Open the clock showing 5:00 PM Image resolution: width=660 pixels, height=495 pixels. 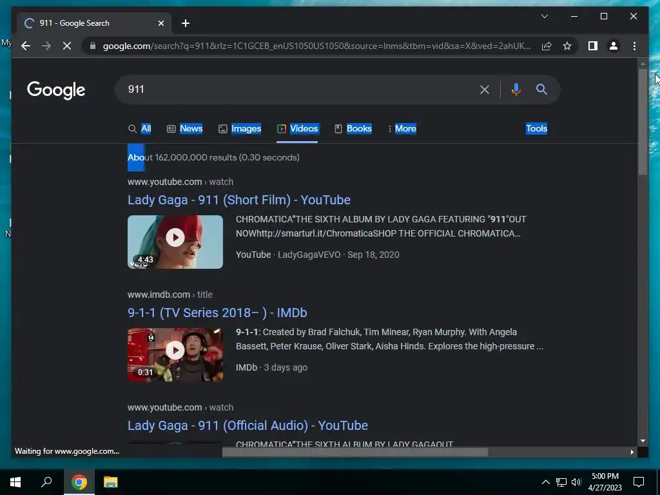click(605, 482)
